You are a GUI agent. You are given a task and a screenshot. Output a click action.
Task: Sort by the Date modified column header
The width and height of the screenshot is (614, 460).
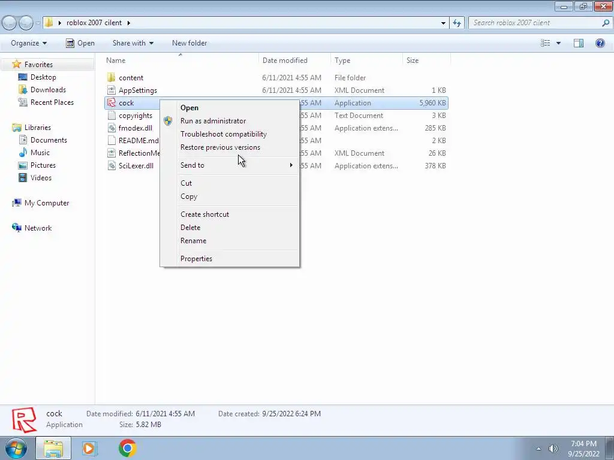[294, 60]
